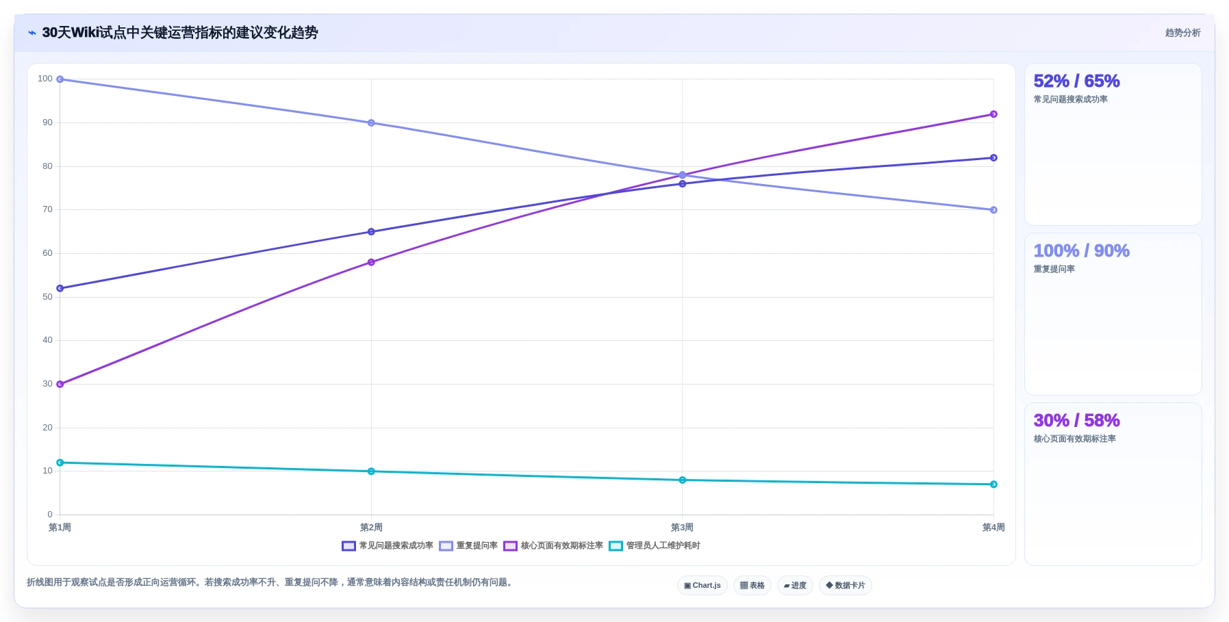Click the 第2周 x-axis label
This screenshot has height=622, width=1229.
tap(371, 528)
